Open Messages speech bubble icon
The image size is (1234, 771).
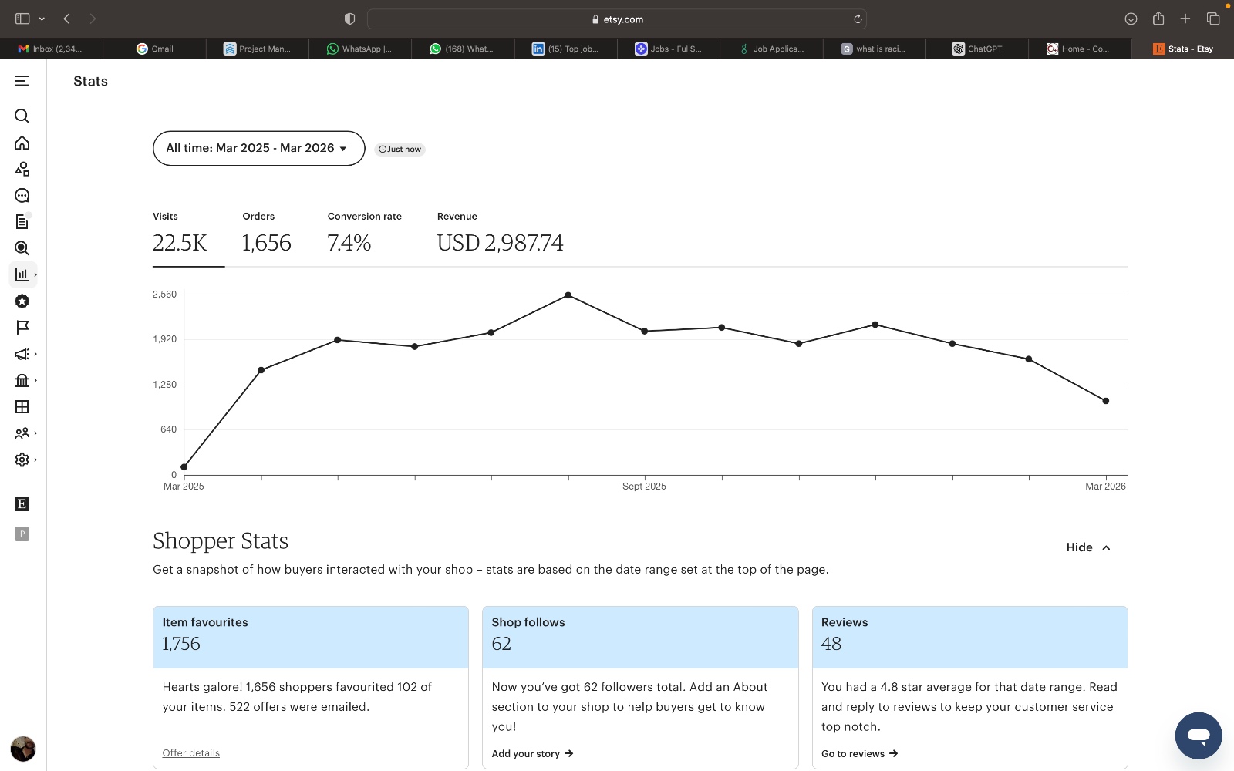pyautogui.click(x=22, y=196)
